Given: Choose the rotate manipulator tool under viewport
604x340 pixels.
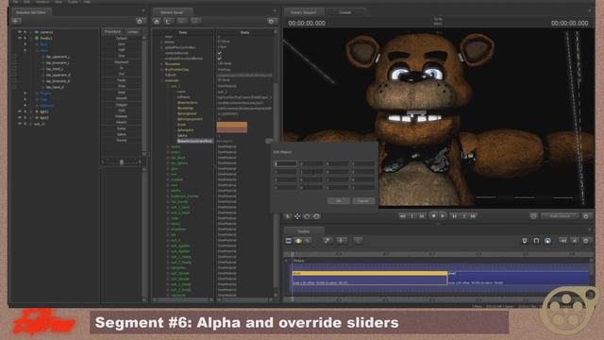Looking at the screenshot, I should point(307,216).
